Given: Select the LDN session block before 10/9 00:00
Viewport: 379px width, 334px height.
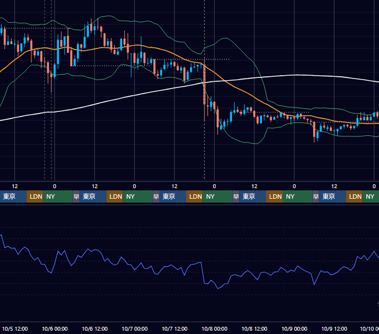Looking at the screenshot, I should pos(274,197).
